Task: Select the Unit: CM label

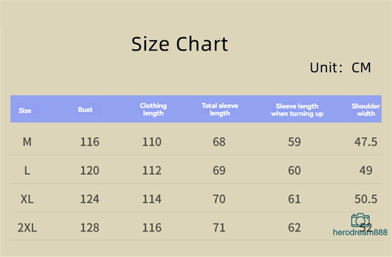Action: pyautogui.click(x=340, y=67)
